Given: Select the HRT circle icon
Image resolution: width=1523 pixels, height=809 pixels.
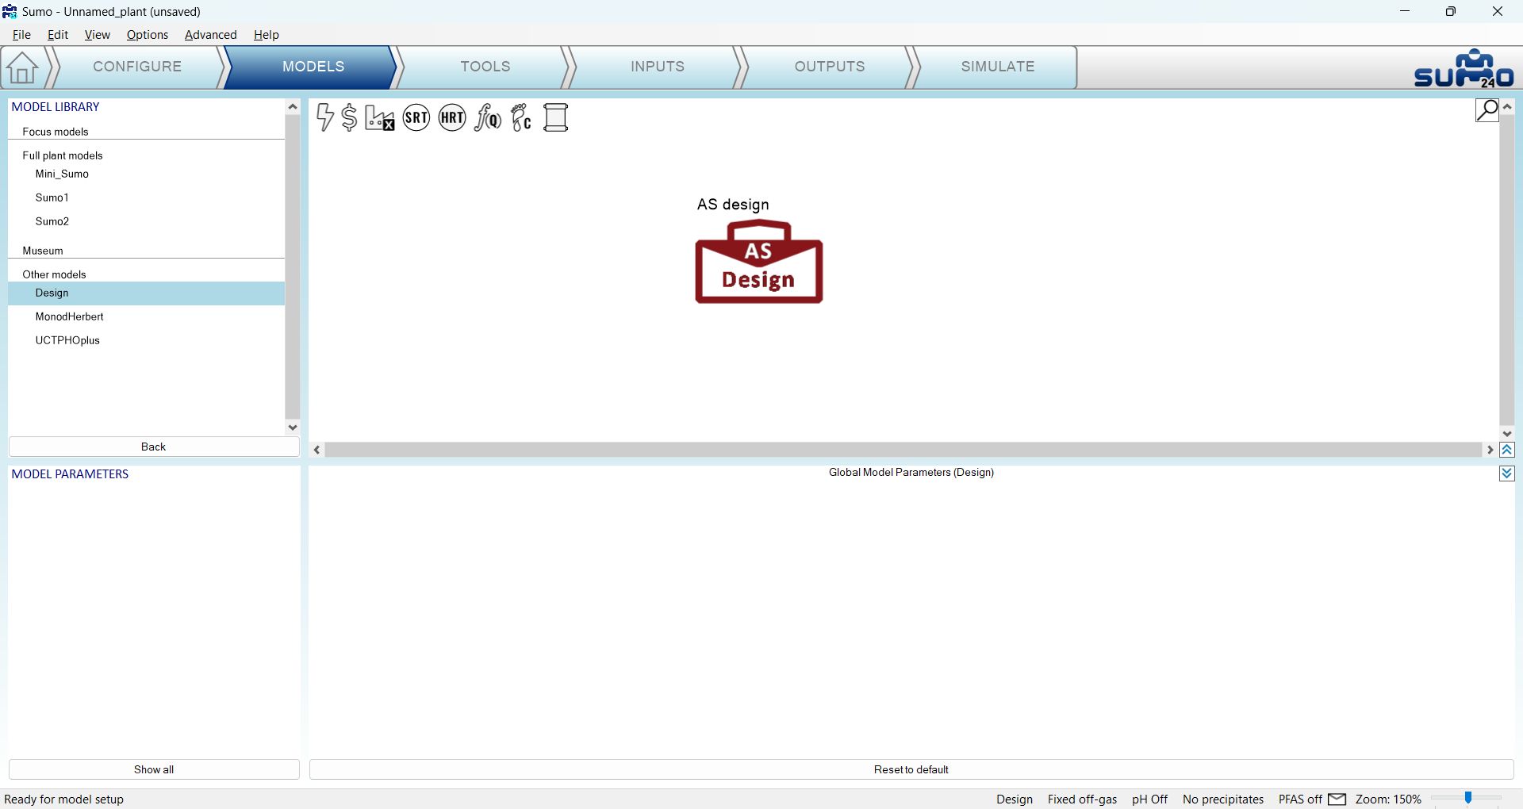Looking at the screenshot, I should [452, 117].
